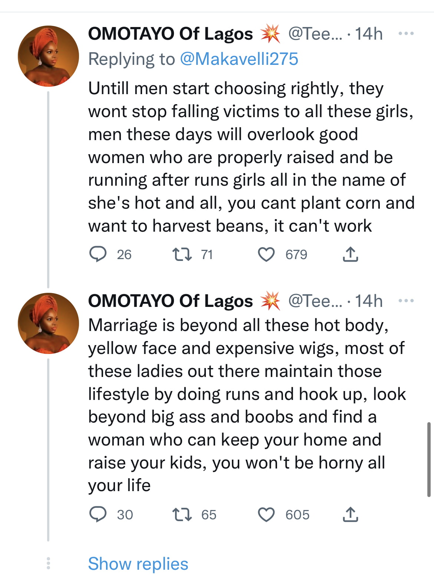Reply to the second tweet about marriage
Viewport: 434px width, 586px height.
point(98,515)
